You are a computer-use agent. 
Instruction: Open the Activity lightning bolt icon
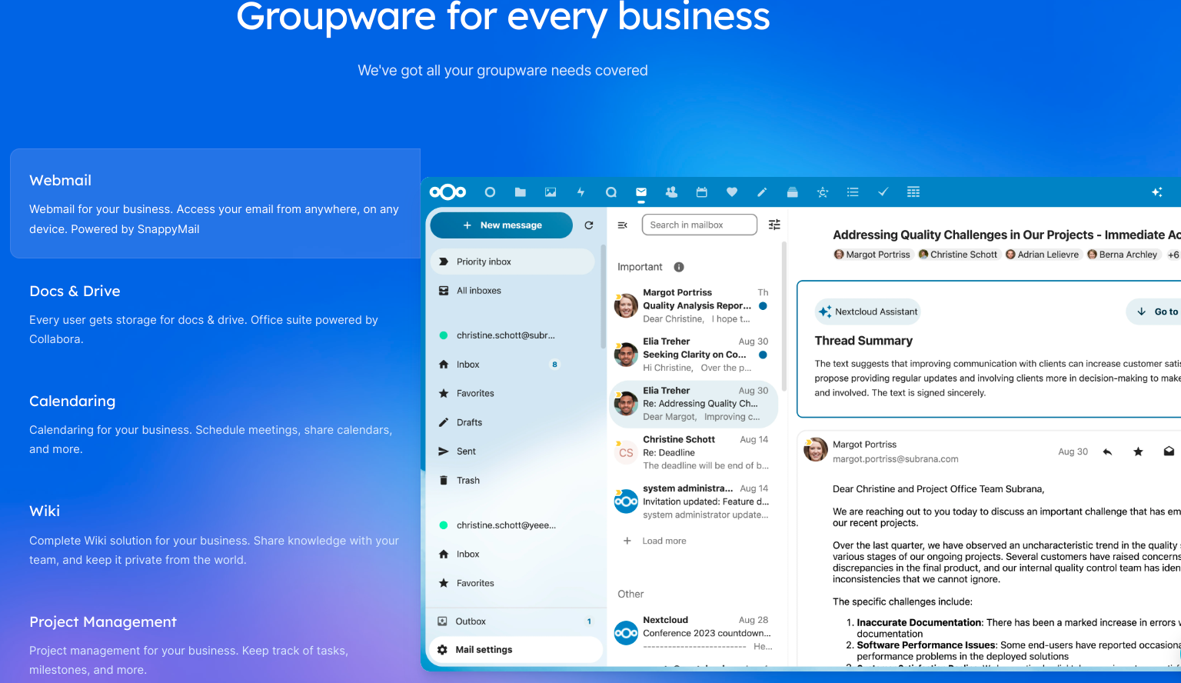point(581,192)
